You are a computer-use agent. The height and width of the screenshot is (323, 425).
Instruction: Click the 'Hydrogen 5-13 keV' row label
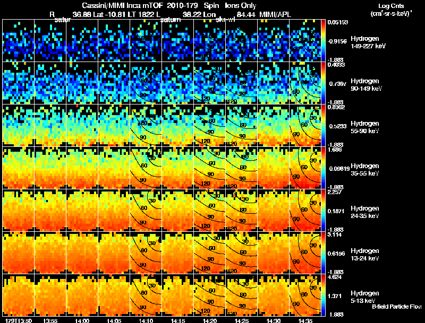365,297
